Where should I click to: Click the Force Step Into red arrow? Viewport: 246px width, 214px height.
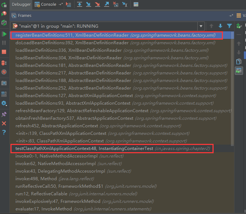pyautogui.click(x=98, y=4)
